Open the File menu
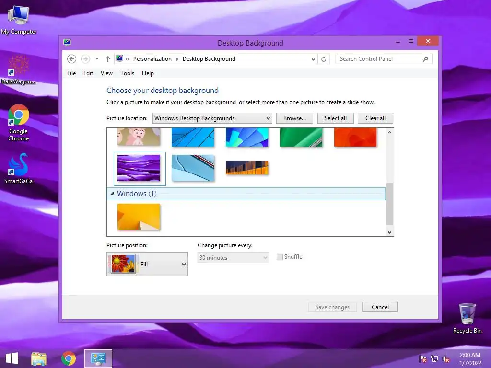Screen dimensions: 491x368 click(x=71, y=73)
